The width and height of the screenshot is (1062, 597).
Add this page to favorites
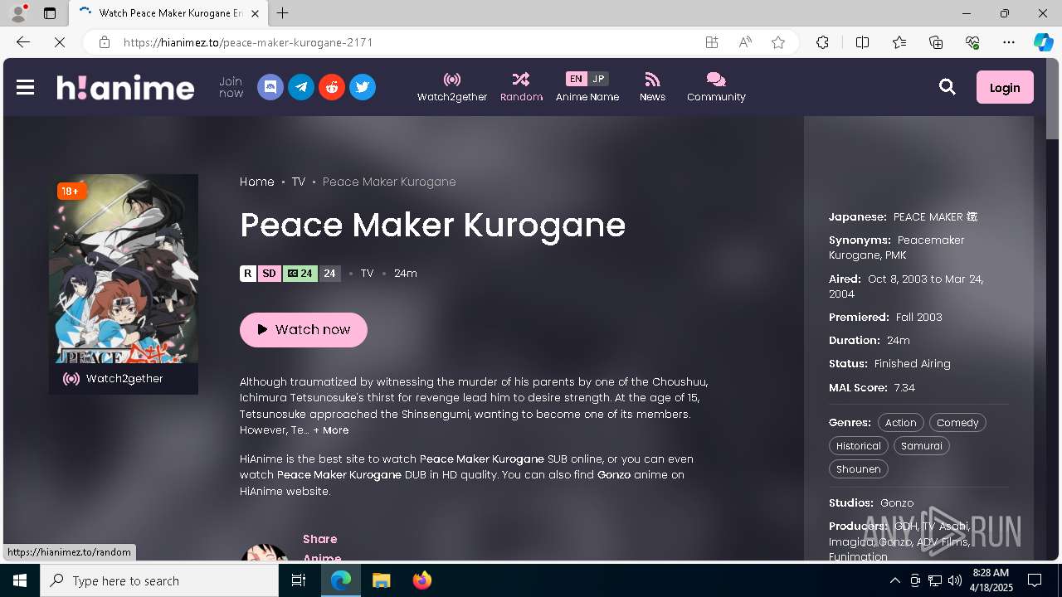pyautogui.click(x=778, y=42)
